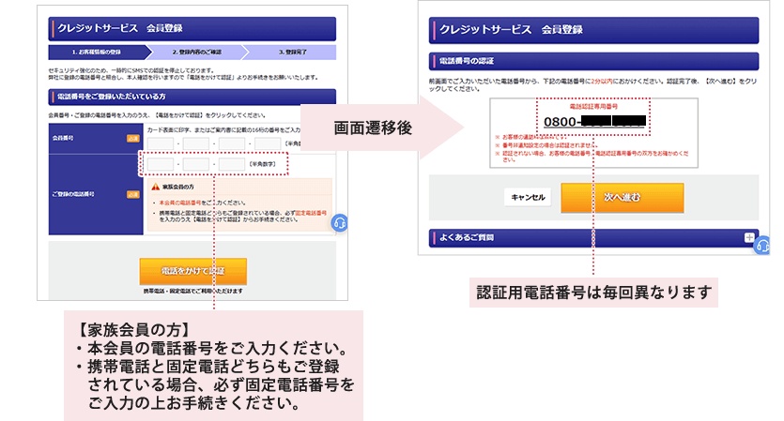784x421 pixels.
Task: Click the 会員番号 row label
Action: click(63, 138)
